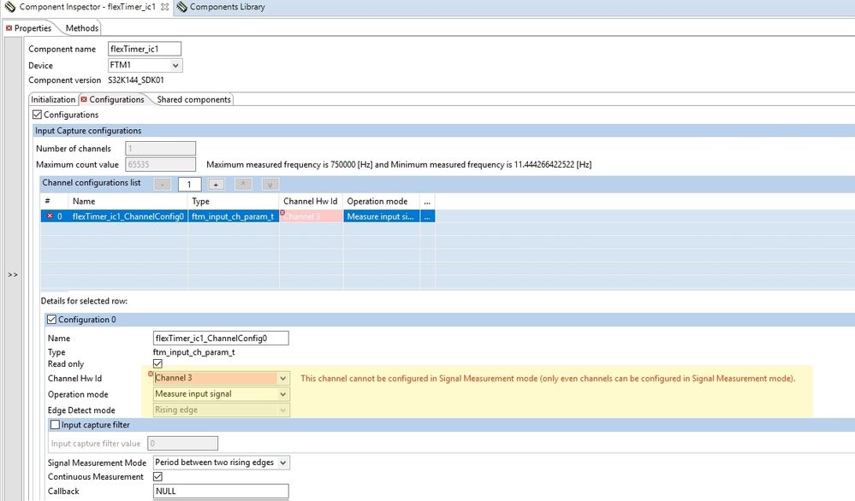Select the Configurations tab

tap(116, 100)
